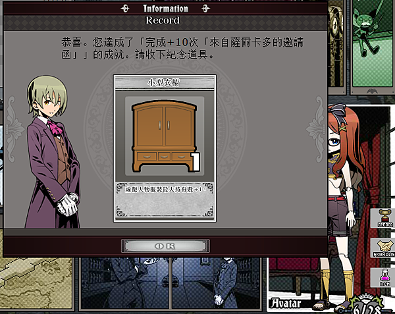Open the Friendlist handshake icon
Image resolution: width=395 pixels, height=314 pixels.
point(384,248)
